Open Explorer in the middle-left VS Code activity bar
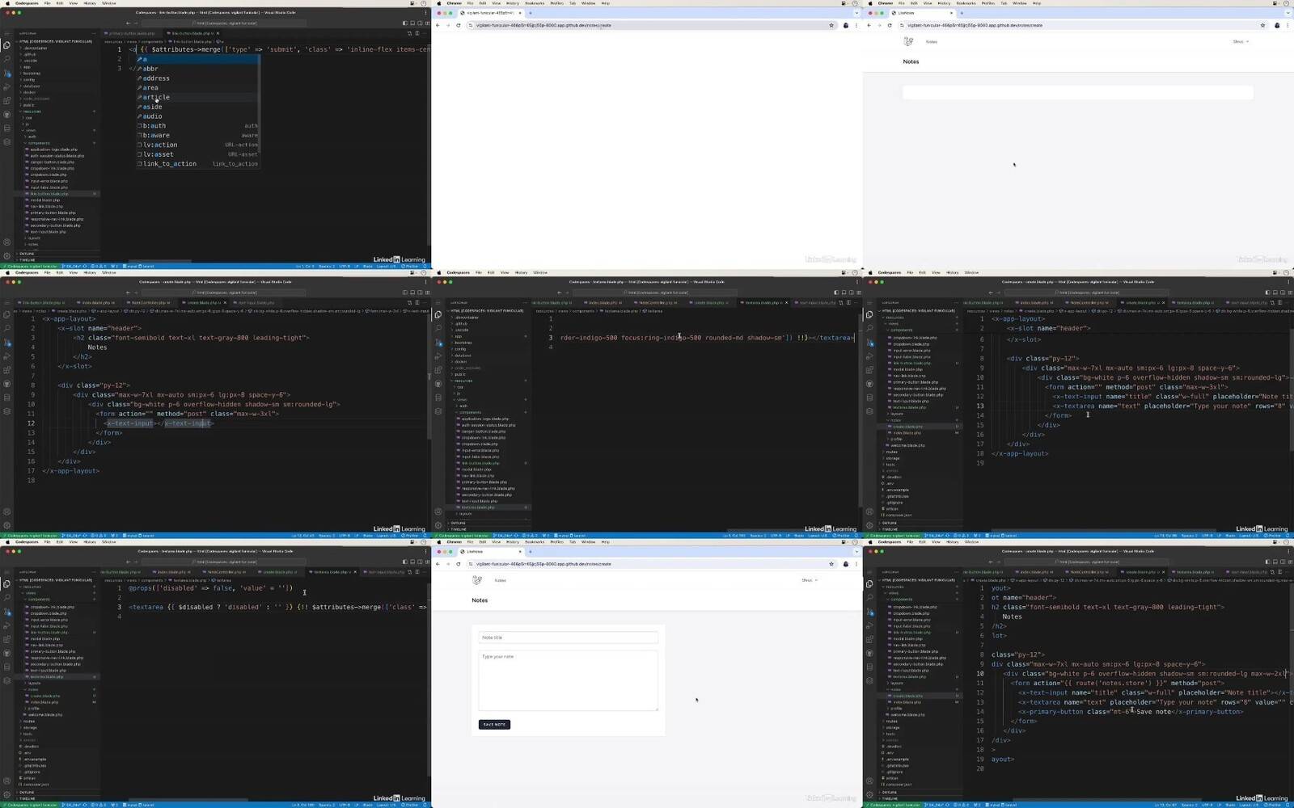Screen dimensions: 1294x808 tap(6, 314)
